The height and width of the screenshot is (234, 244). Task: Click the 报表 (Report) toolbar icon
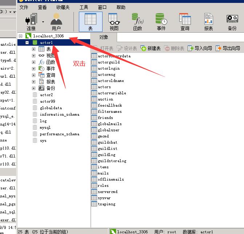208,21
